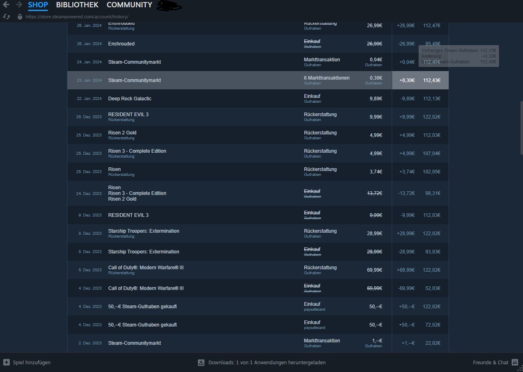The image size is (523, 372).
Task: Open the Deep Rock Galactic purchase entry
Action: [x=258, y=99]
